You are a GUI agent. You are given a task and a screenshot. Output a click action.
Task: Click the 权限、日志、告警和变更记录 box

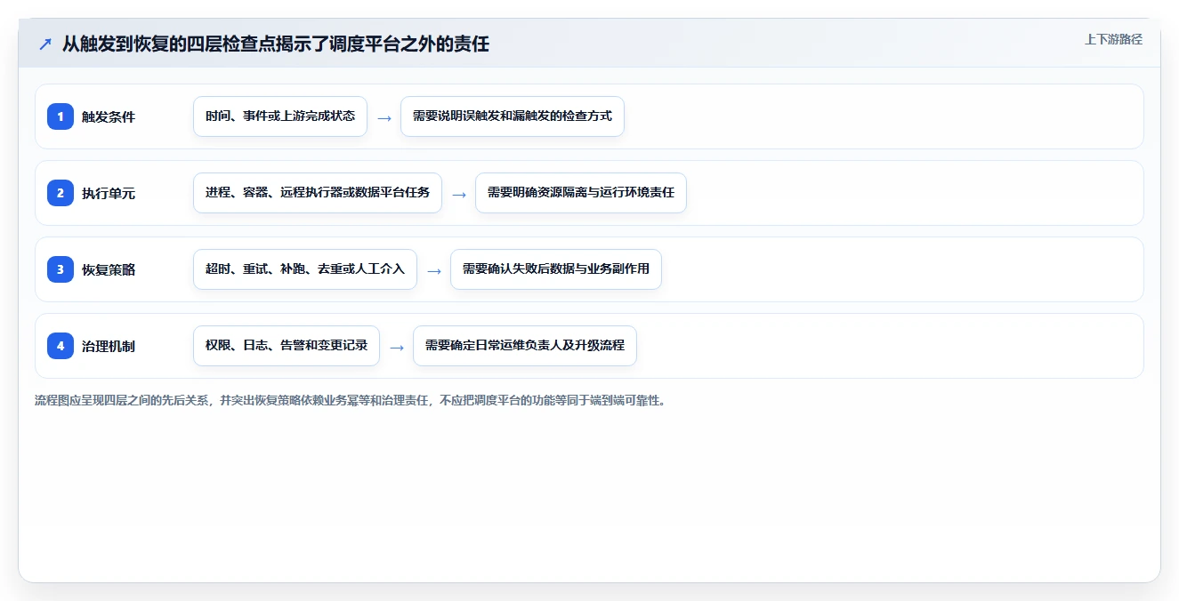(287, 346)
